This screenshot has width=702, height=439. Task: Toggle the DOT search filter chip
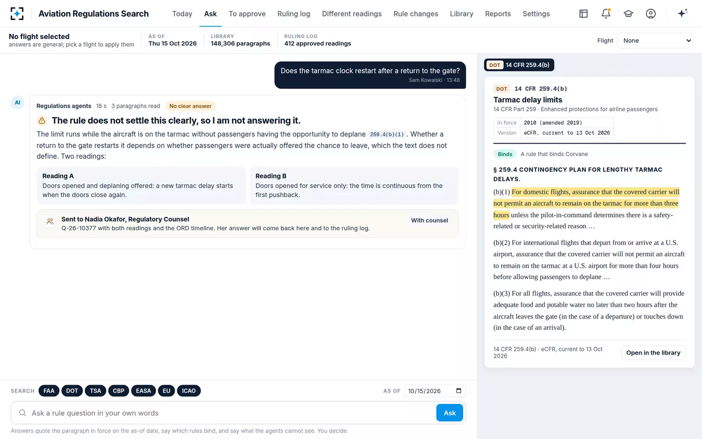(72, 391)
